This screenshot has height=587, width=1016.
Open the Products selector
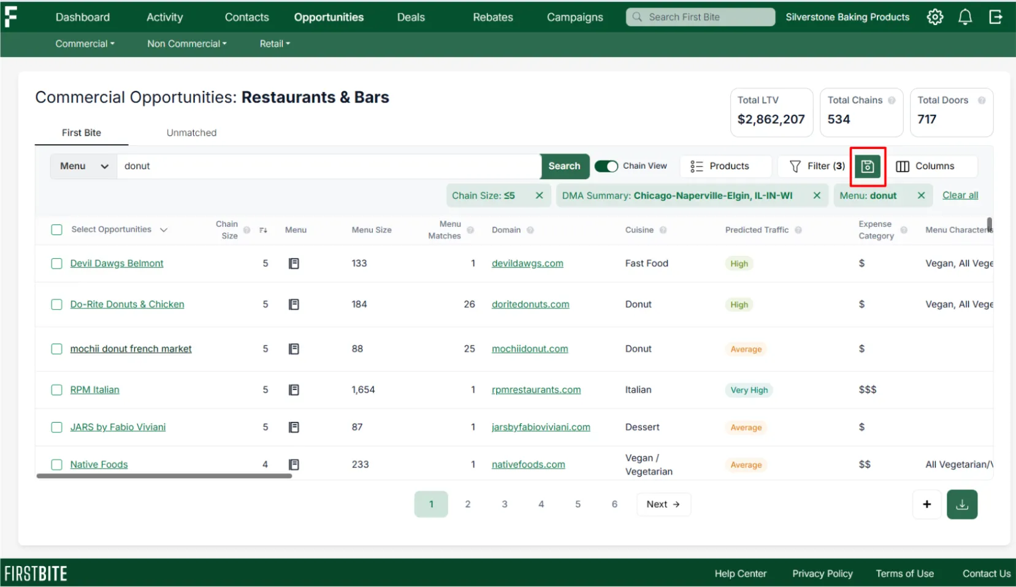tap(725, 166)
